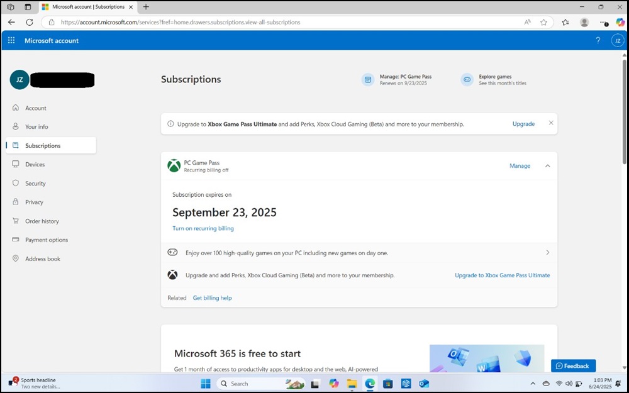View the Security section
Image resolution: width=629 pixels, height=393 pixels.
coord(36,183)
